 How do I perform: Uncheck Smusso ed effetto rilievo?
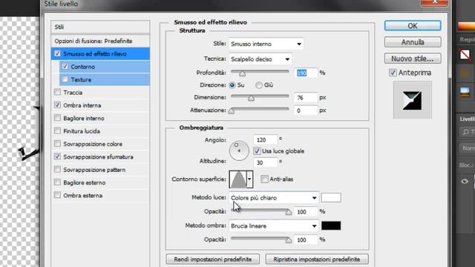(57, 53)
